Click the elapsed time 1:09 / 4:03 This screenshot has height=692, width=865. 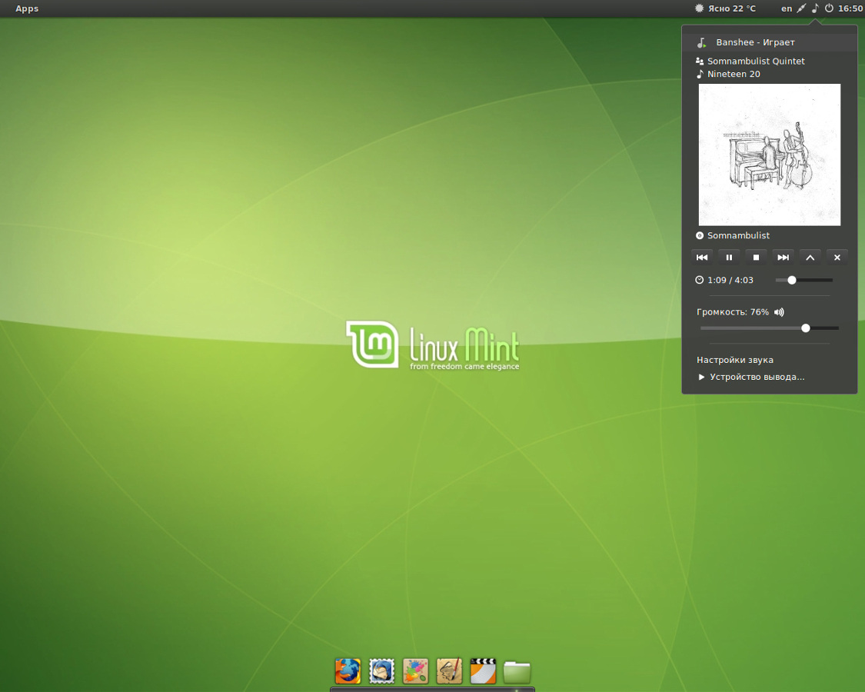click(730, 281)
